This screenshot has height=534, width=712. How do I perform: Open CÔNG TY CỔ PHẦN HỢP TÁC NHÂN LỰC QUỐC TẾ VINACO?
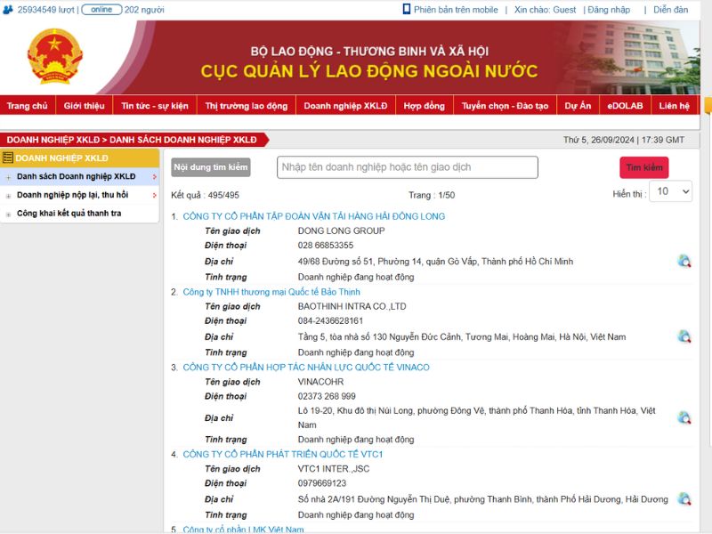point(306,367)
